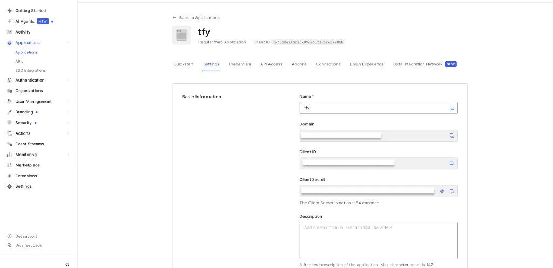
Task: Collapse the Applications section chevron
Action: (x=68, y=43)
